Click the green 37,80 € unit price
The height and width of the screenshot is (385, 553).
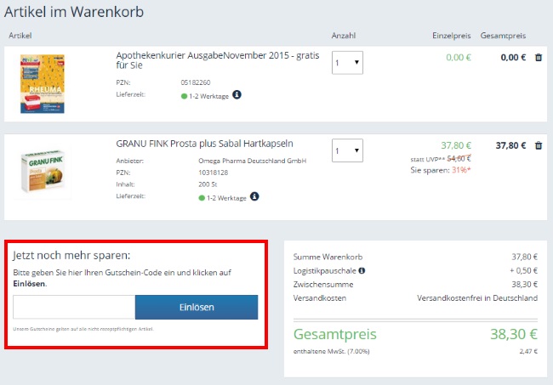tap(456, 145)
